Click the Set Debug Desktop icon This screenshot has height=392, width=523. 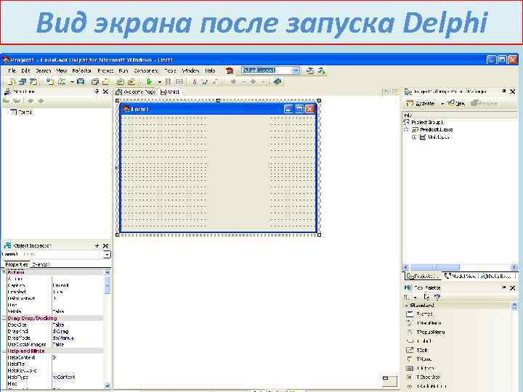321,70
